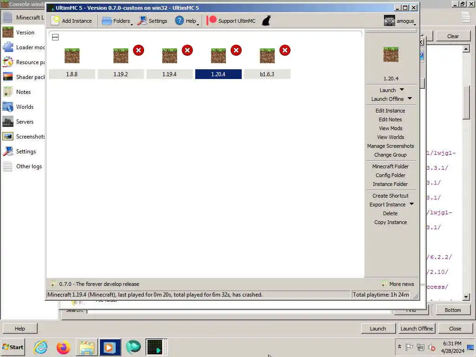Click Change Group in side panel

pos(390,154)
